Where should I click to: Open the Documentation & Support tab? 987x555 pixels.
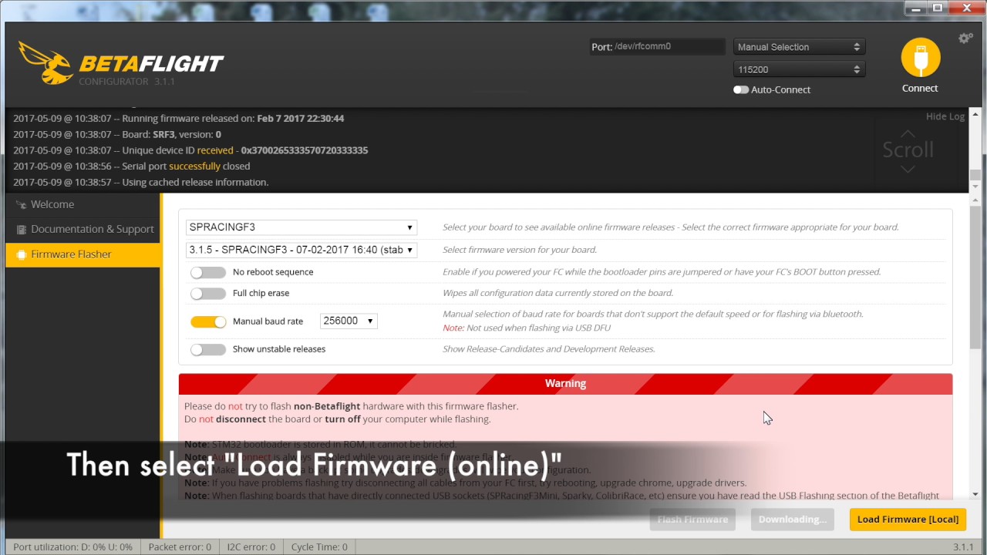(83, 229)
